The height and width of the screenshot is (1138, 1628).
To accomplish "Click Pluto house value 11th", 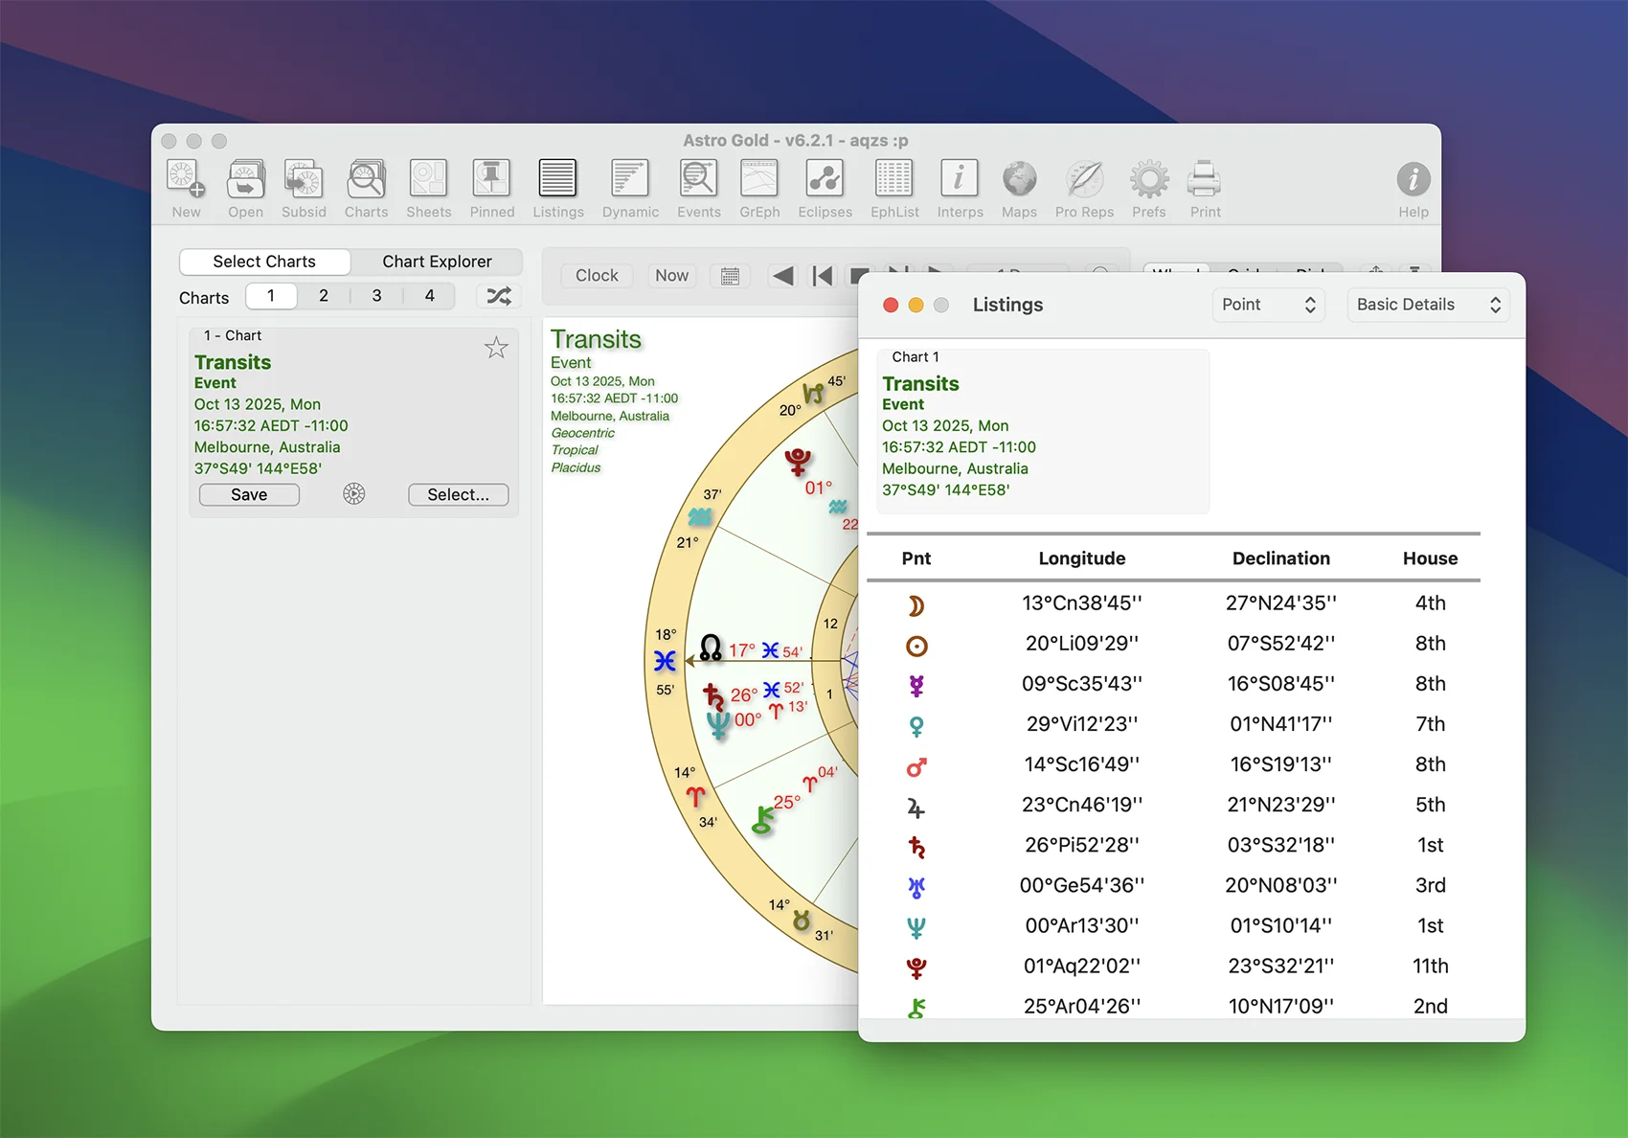I will click(x=1430, y=966).
